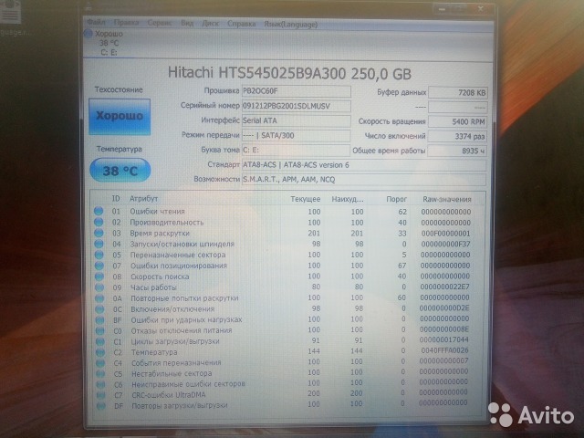This screenshot has height=438, width=584.
Task: Click the blue Хорошо health status button
Action: click(x=120, y=116)
